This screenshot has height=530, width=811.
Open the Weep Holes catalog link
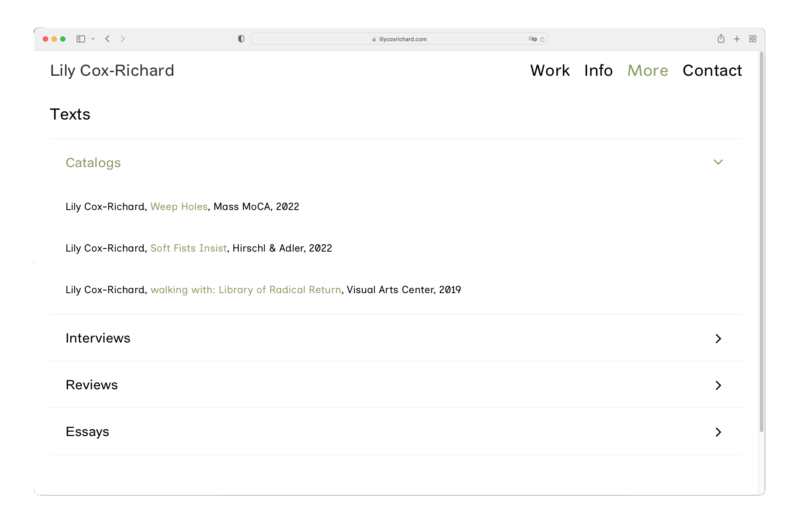tap(179, 207)
